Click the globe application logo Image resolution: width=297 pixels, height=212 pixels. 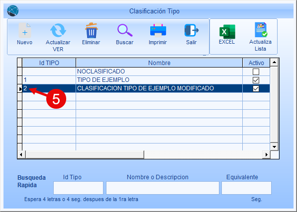tap(13, 11)
